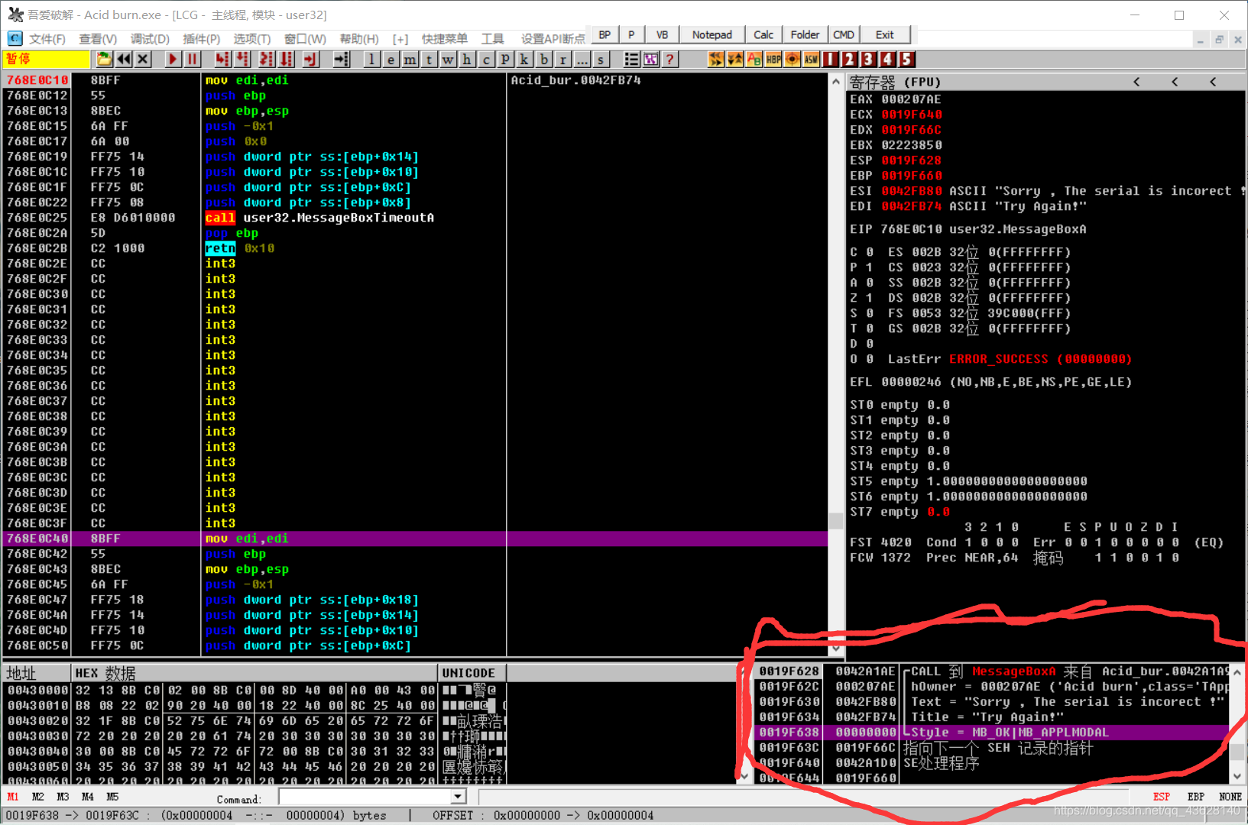
Task: Click the red number 5 toolbar icon
Action: 906,59
